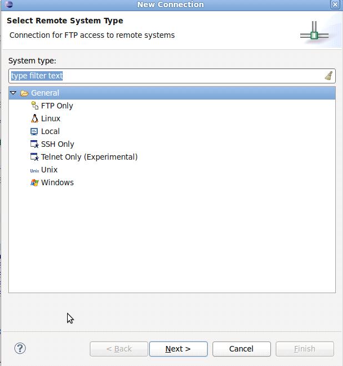Choose Unix system type
The width and height of the screenshot is (343, 366).
(49, 170)
